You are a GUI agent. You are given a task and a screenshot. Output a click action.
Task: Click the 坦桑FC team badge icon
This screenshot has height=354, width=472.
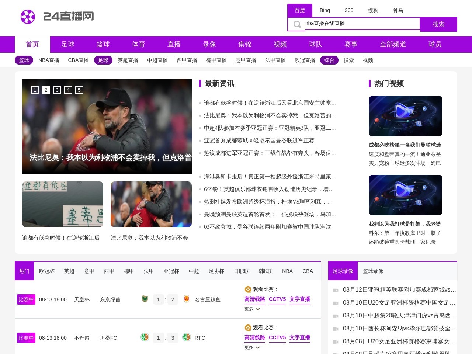click(x=145, y=337)
